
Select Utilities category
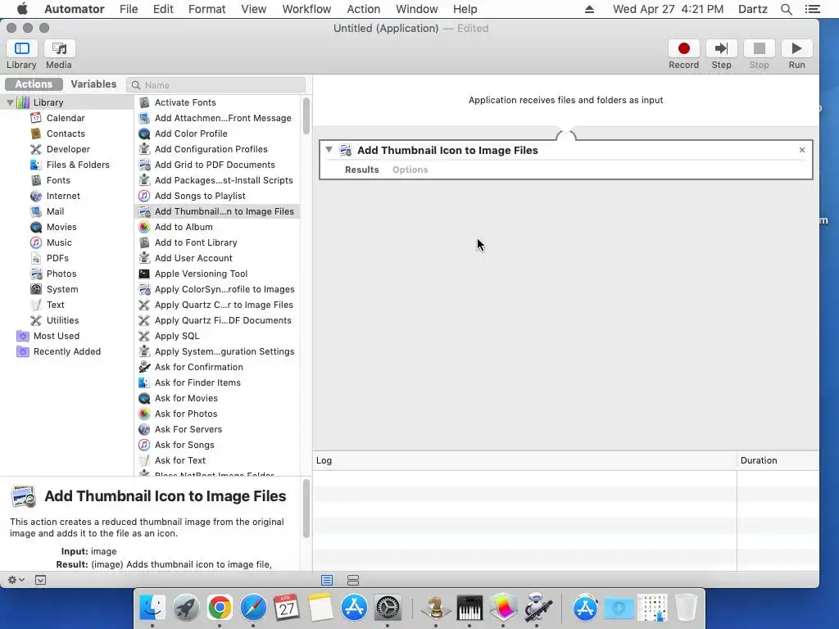[62, 320]
